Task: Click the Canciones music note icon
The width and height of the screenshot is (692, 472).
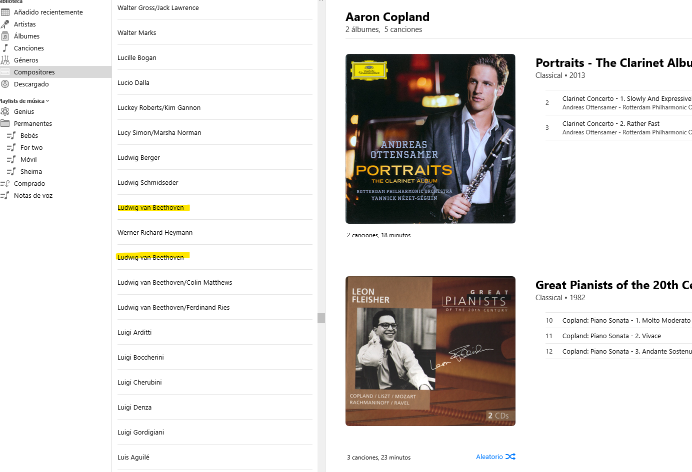Action: [5, 48]
